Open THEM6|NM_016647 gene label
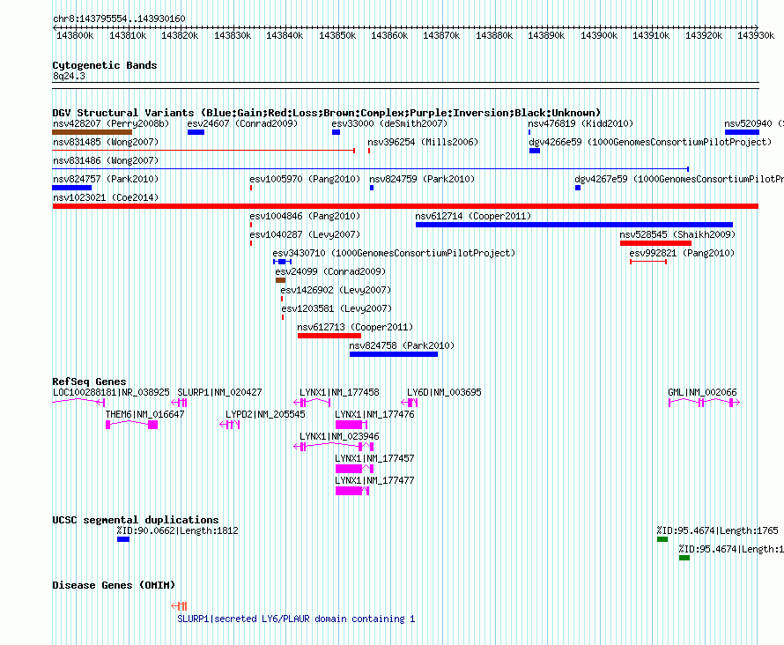The height and width of the screenshot is (645, 784). (x=145, y=414)
